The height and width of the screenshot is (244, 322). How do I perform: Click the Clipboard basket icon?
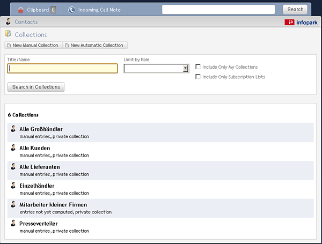tap(21, 10)
